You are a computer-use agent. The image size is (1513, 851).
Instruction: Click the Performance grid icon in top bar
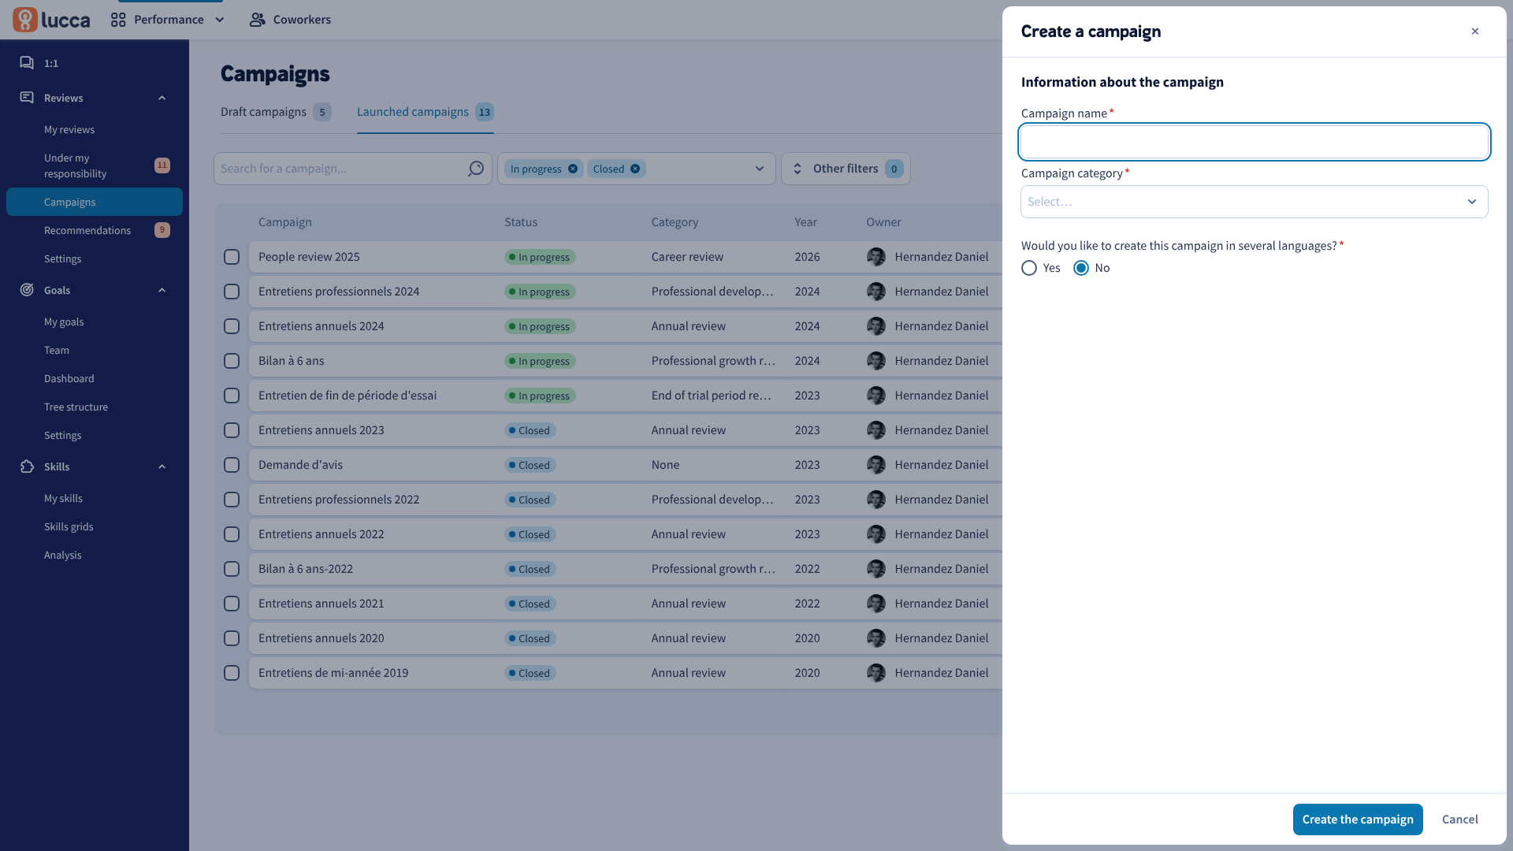click(118, 20)
